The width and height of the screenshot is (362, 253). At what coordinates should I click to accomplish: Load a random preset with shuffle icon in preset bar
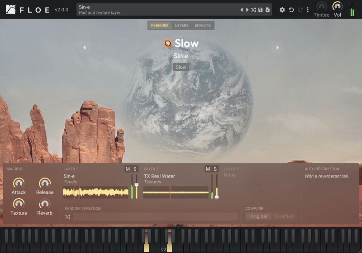pos(253,9)
